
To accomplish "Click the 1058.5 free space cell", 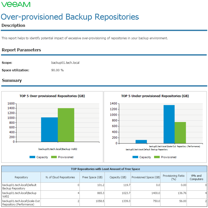I will coord(92,203).
